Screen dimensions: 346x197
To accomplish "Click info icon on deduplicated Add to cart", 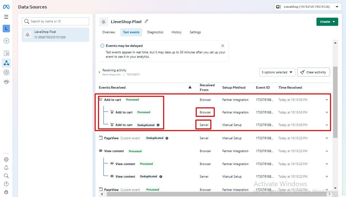I will pos(158,125).
